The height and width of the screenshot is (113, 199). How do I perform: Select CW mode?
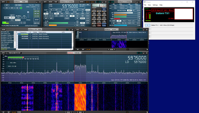67,10
